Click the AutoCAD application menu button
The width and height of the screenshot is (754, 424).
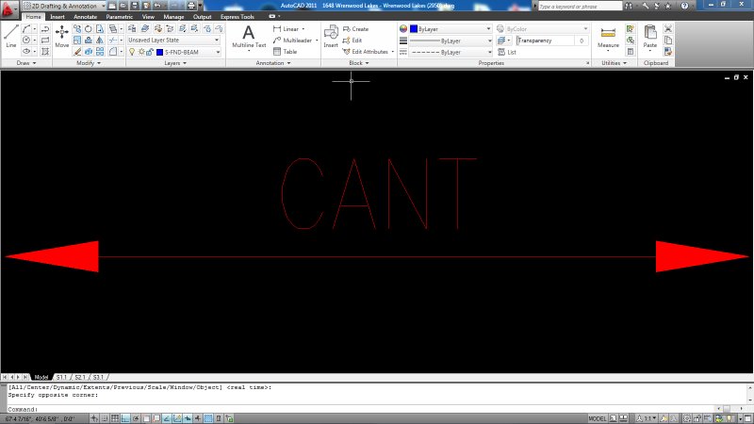pos(9,8)
